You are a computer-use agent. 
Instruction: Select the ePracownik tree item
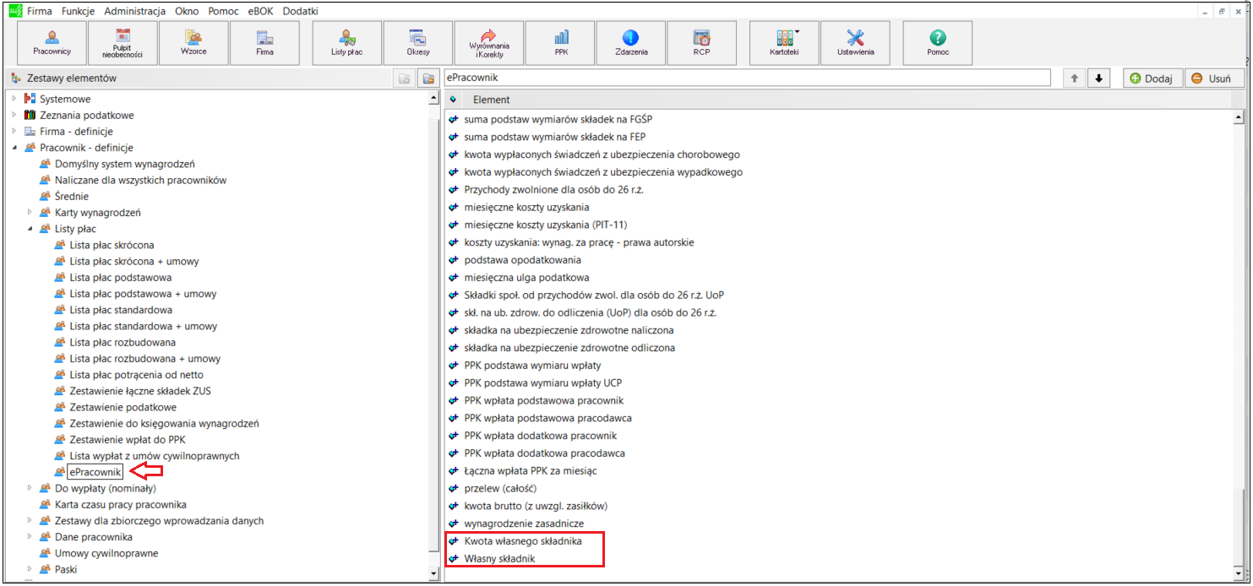tap(95, 472)
